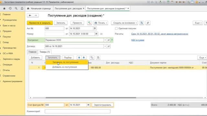Click the paste rows icon
Viewport: 207px width, 116px height.
pos(98,58)
